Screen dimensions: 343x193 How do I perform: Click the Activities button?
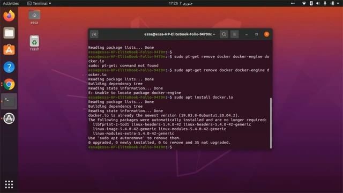pos(11,3)
